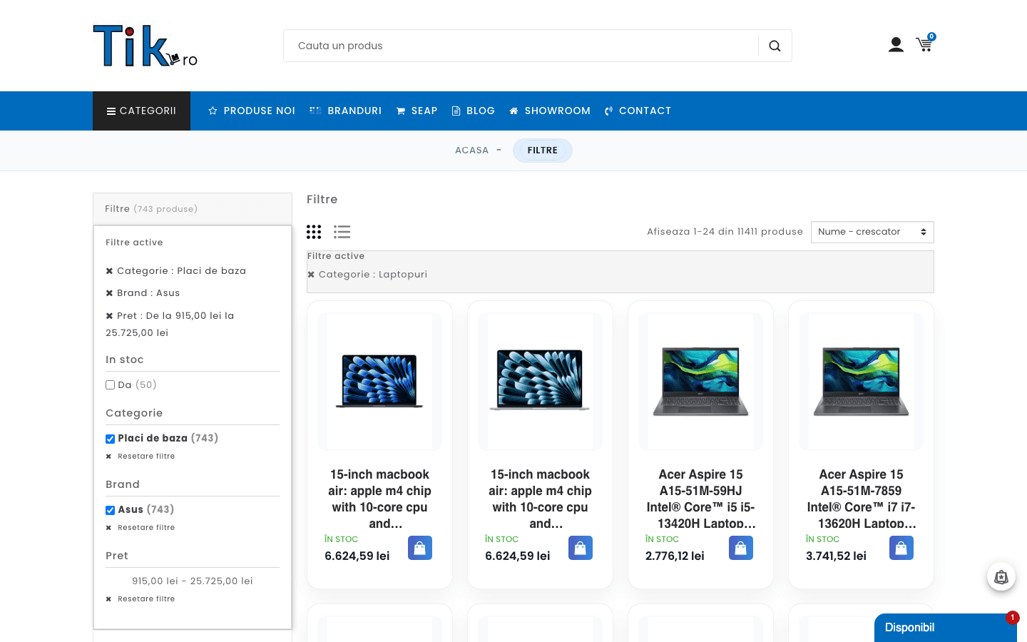Image resolution: width=1027 pixels, height=642 pixels.
Task: Toggle the In stoc Da checkbox
Action: [x=110, y=385]
